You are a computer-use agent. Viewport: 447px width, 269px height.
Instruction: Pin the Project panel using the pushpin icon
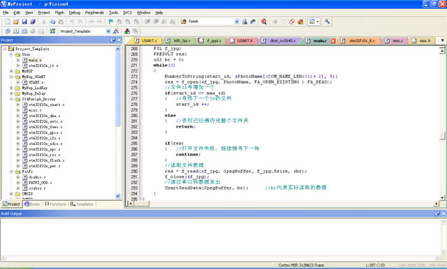click(113, 40)
